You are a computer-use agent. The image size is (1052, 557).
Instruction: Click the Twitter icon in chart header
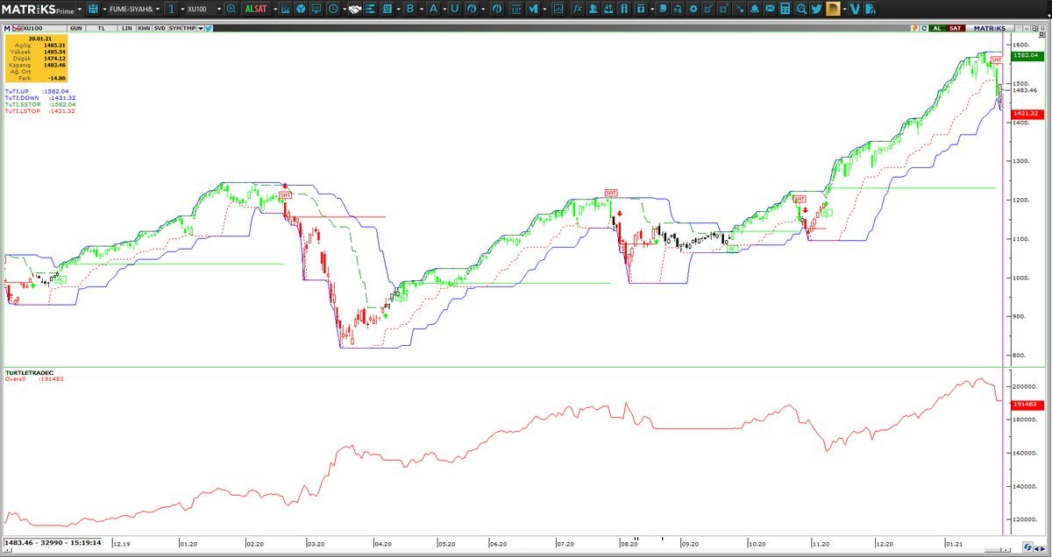(210, 28)
